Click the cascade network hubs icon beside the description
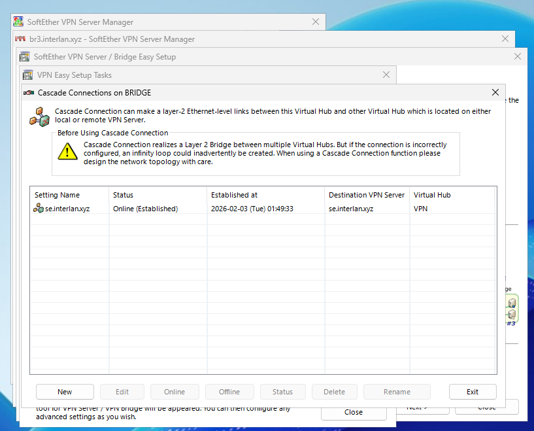The image size is (534, 431). (39, 117)
